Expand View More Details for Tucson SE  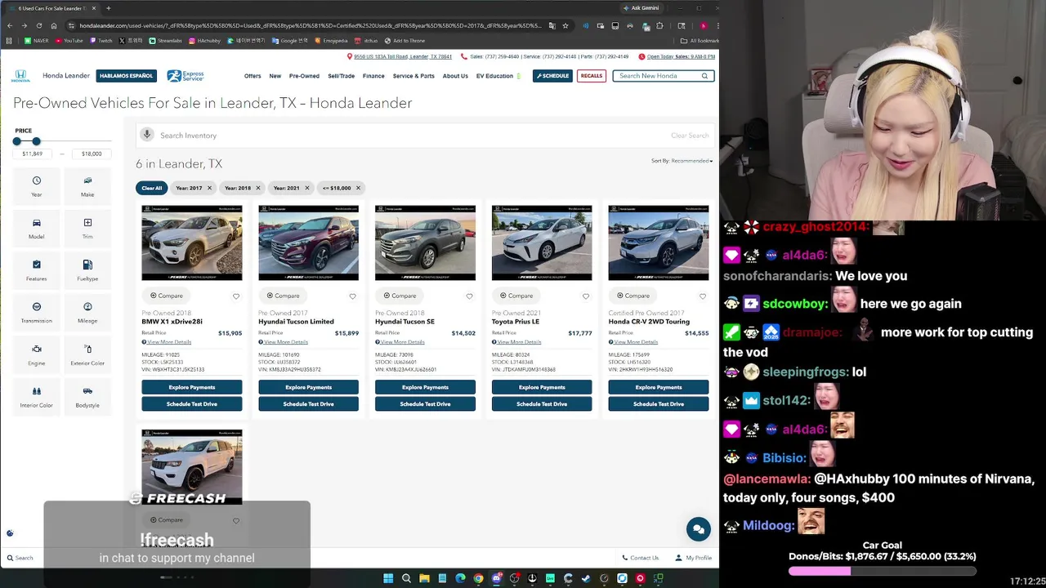click(400, 342)
